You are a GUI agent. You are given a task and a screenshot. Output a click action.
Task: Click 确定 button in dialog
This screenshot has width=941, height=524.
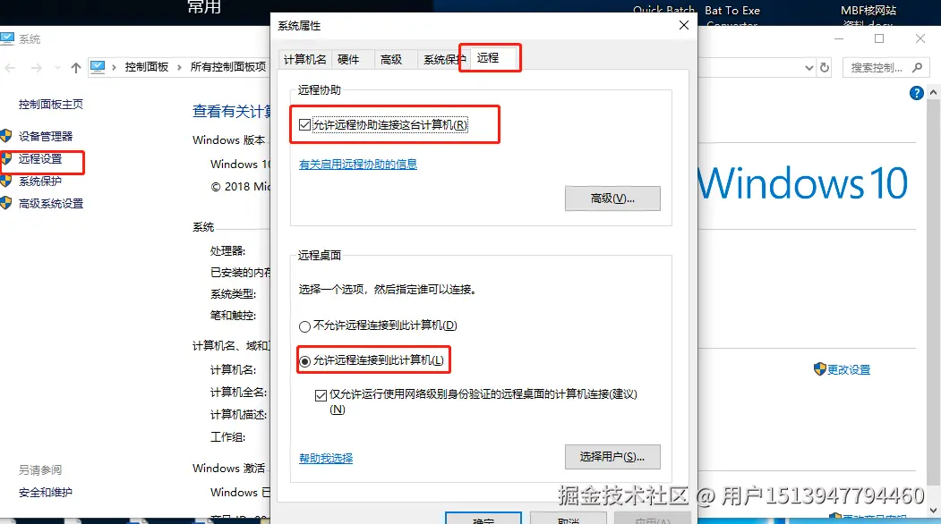(483, 519)
